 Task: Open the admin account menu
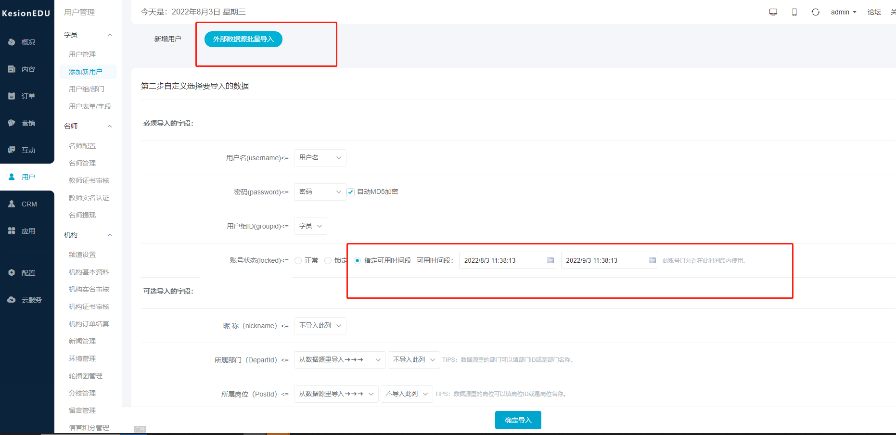coord(843,12)
